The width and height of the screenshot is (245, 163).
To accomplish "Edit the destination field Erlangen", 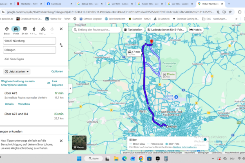I will coord(29,50).
